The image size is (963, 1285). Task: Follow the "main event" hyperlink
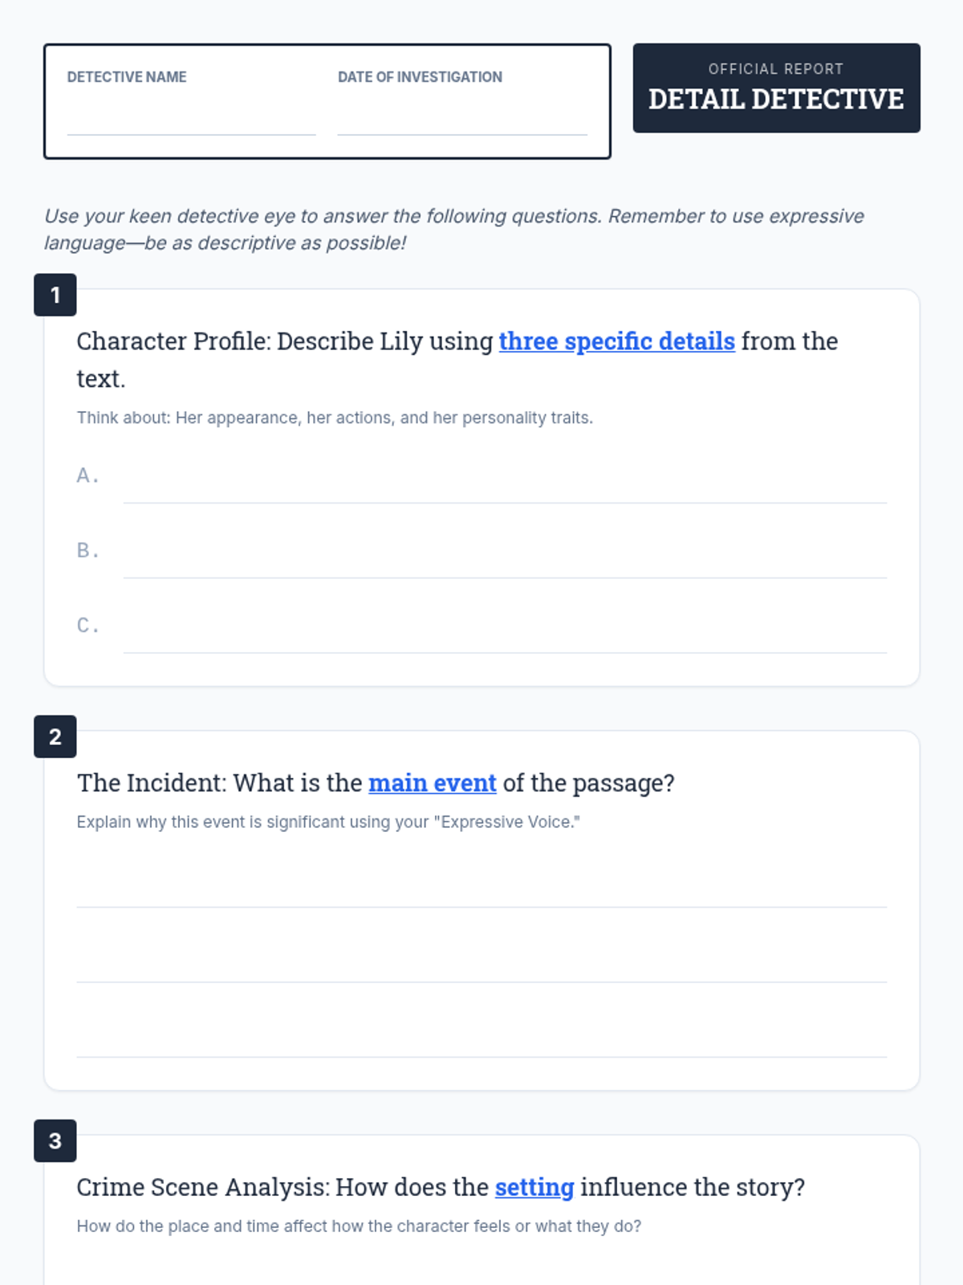[x=432, y=783]
